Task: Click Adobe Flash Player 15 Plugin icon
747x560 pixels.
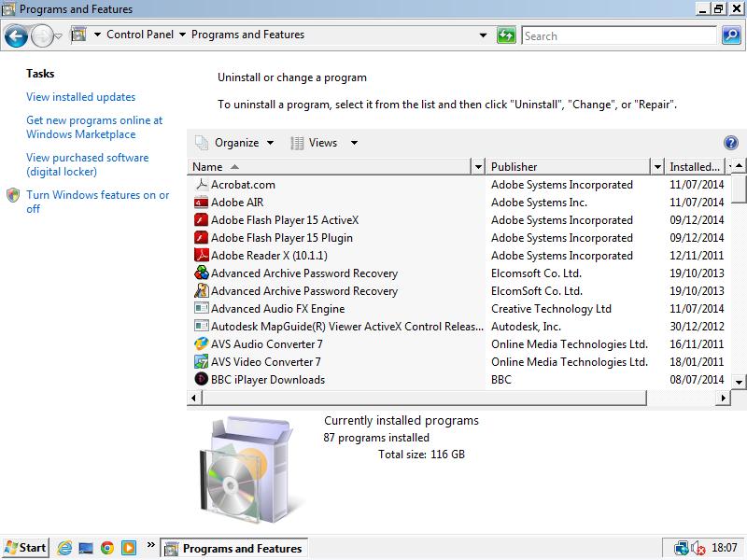Action: point(202,238)
